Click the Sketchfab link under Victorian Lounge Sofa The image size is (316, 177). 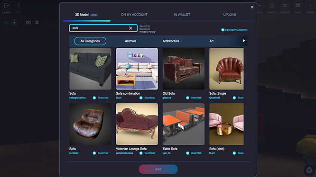pos(150,153)
